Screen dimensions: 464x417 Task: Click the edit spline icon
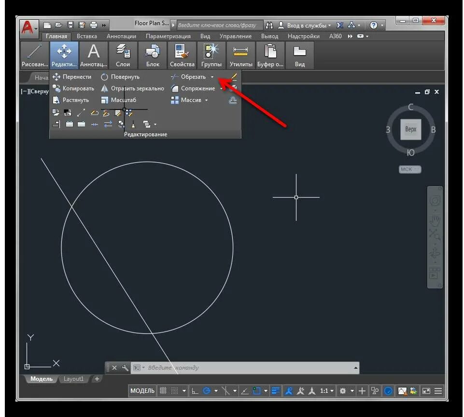[106, 113]
